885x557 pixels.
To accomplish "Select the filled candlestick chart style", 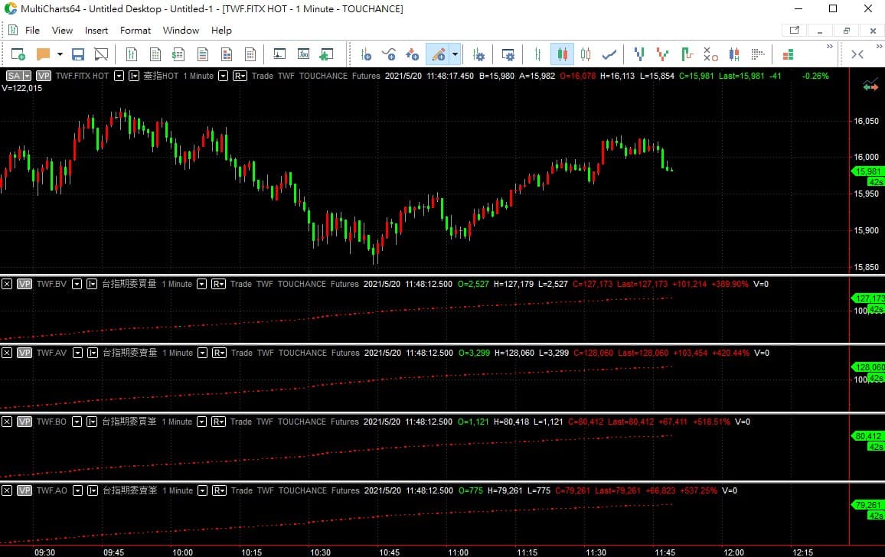I will pyautogui.click(x=562, y=54).
